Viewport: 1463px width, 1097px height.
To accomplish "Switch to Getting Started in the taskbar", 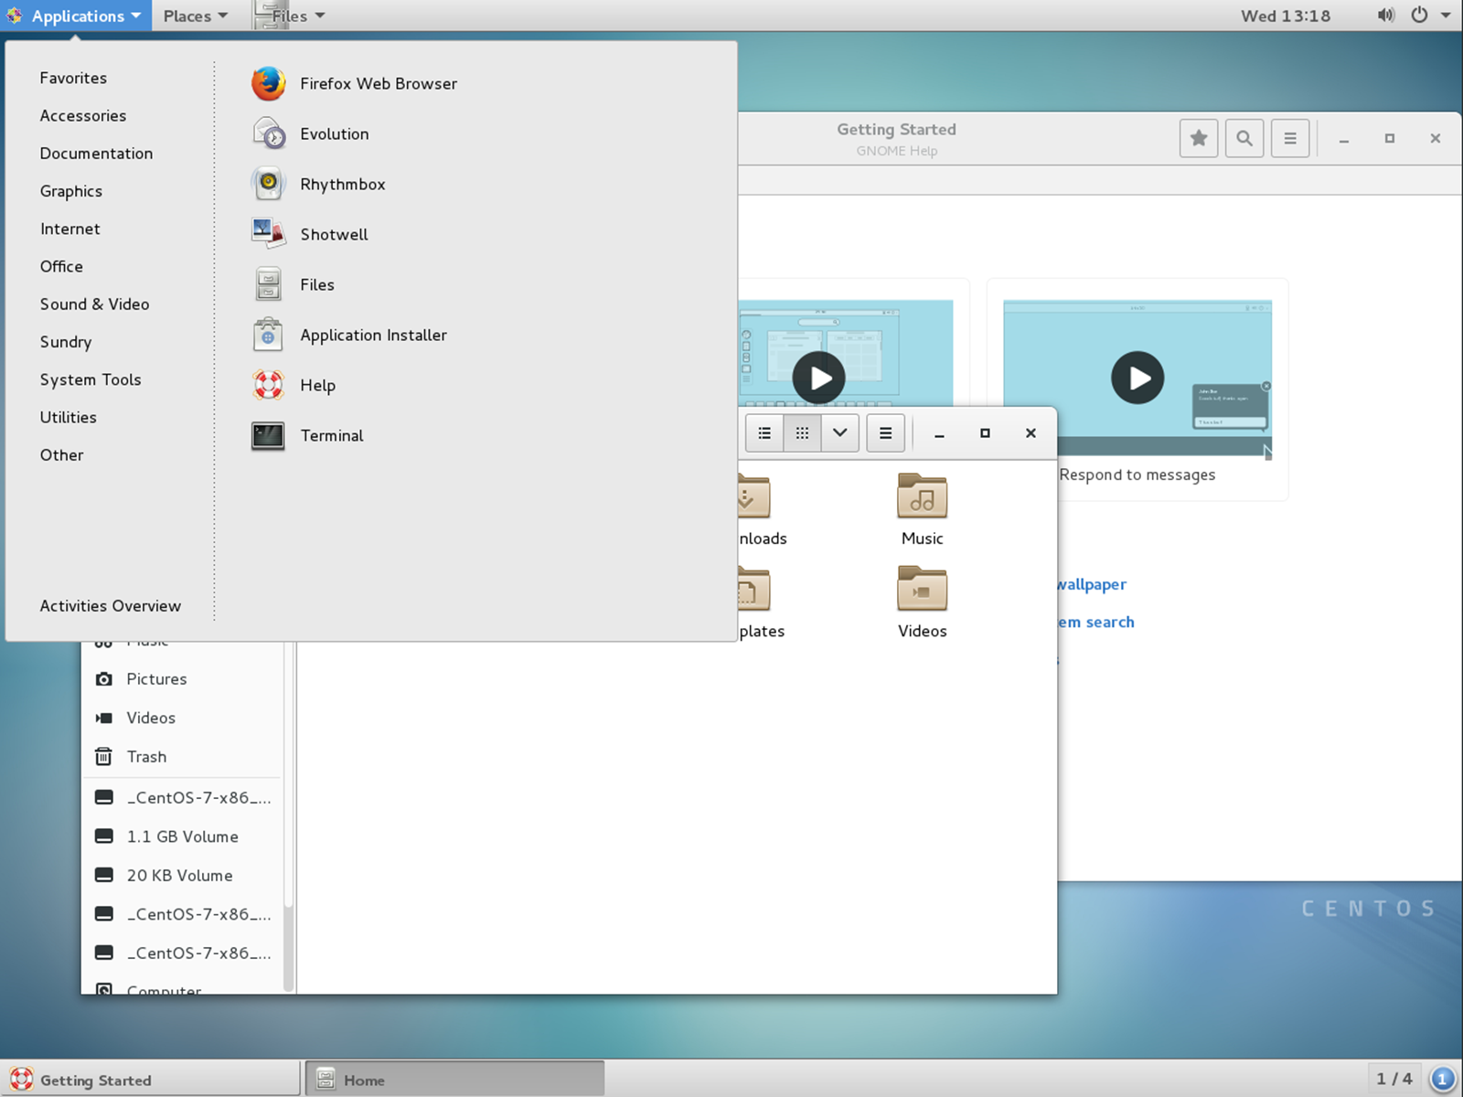I will point(151,1080).
